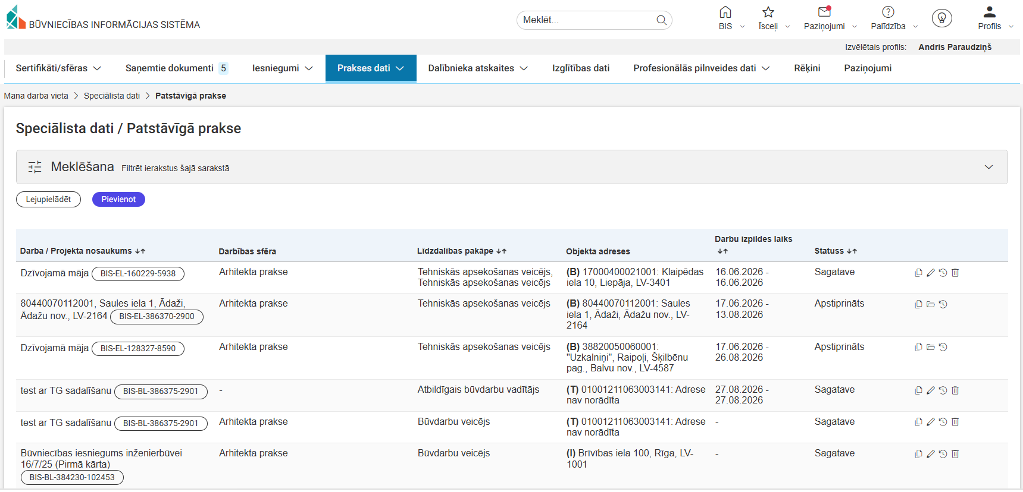Show history for the BIS-EL-386370-2900 row
1023x492 pixels.
coord(943,304)
